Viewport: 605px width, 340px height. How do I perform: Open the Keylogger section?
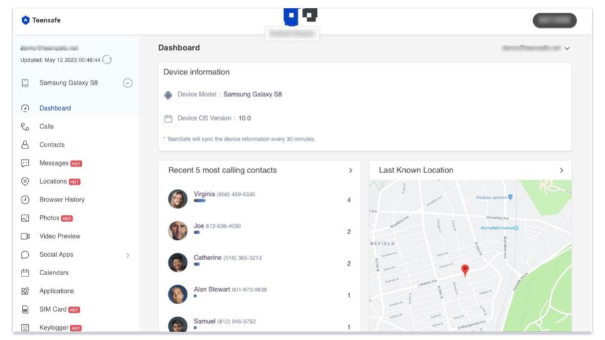click(54, 327)
